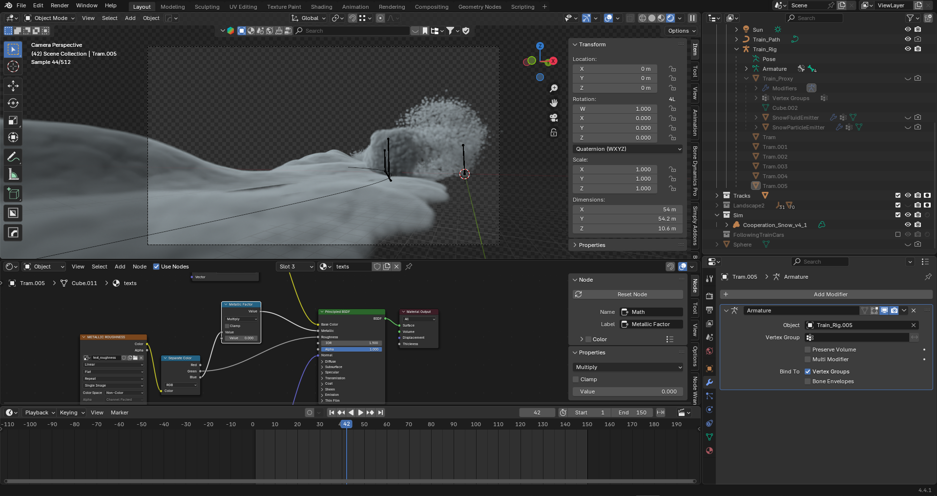The width and height of the screenshot is (937, 496).
Task: Click the current frame number field
Action: (537, 413)
